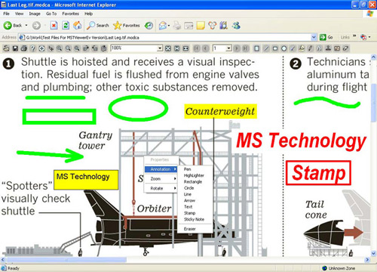Viewport: 377px width, 272px height.
Task: Open the Zoom submenu in context menu
Action: click(x=161, y=179)
